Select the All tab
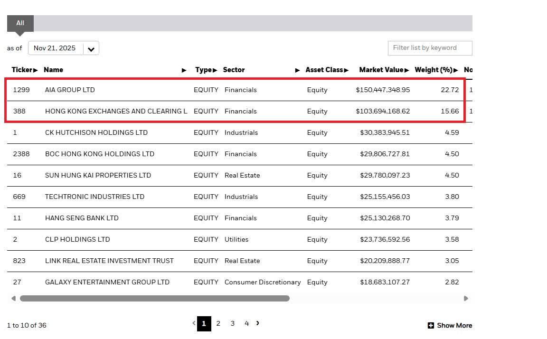Screen dimensions: 547x339 point(20,23)
